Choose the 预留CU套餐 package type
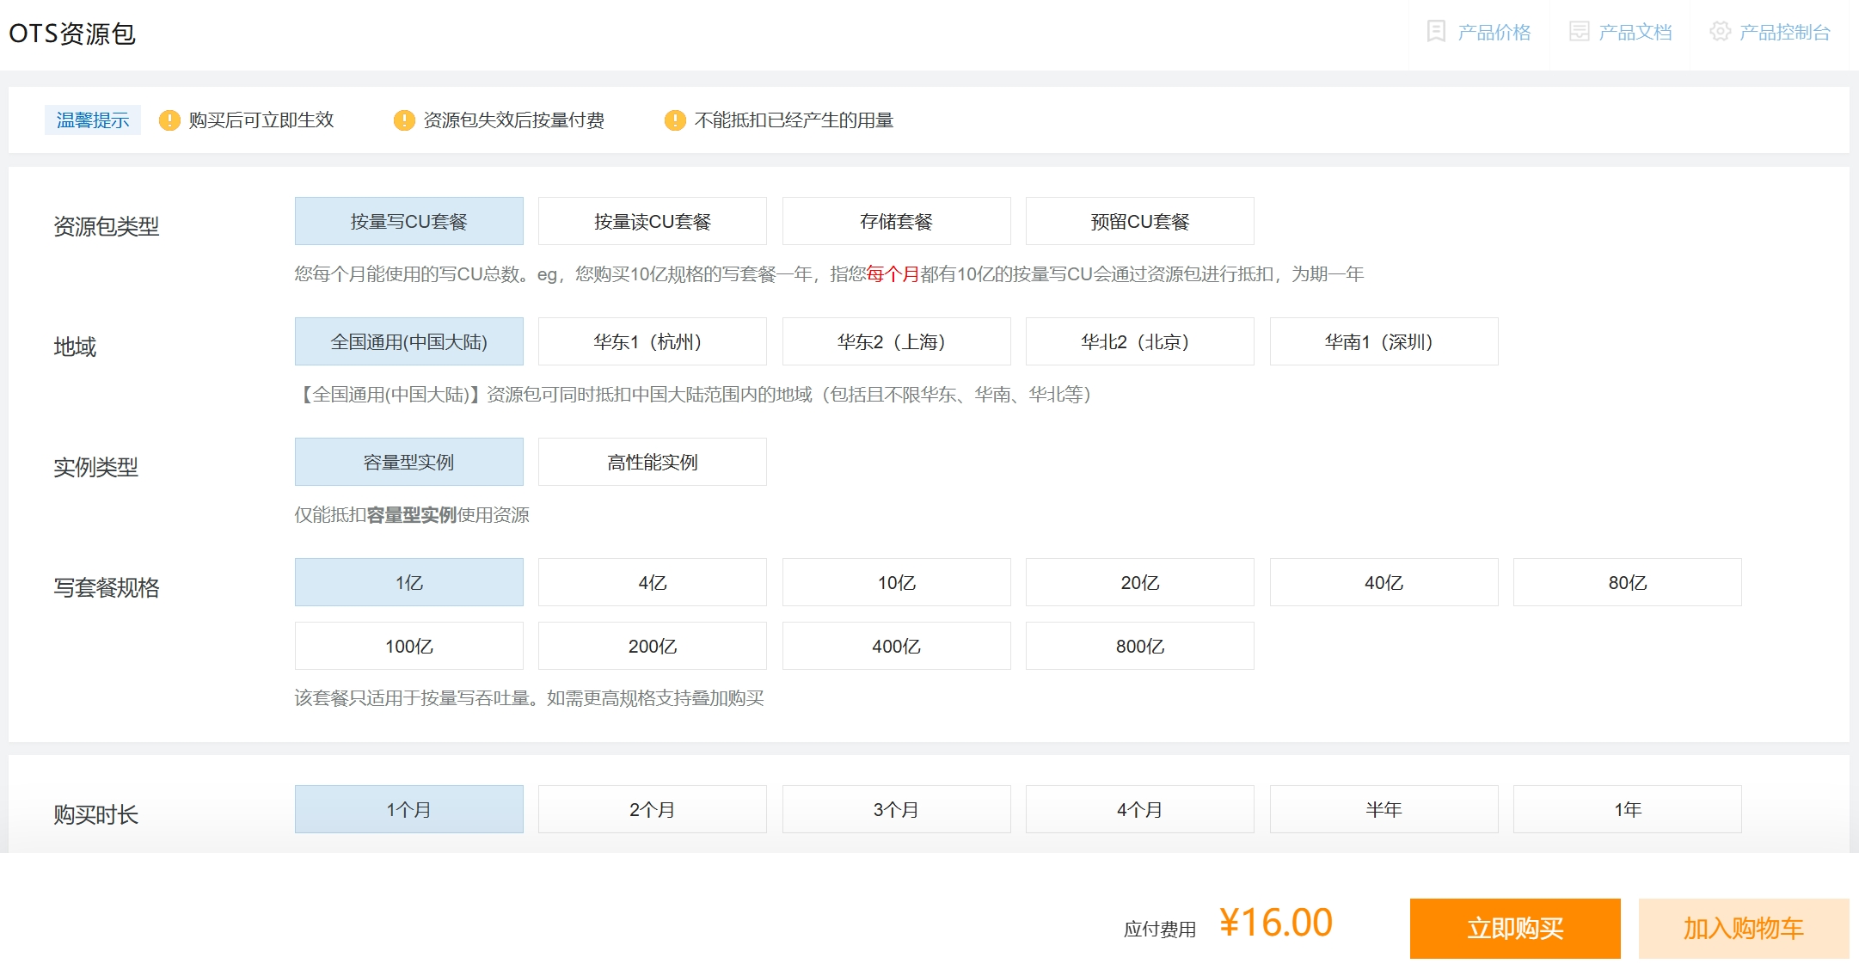Viewport: 1859px width, 976px height. coord(1140,221)
